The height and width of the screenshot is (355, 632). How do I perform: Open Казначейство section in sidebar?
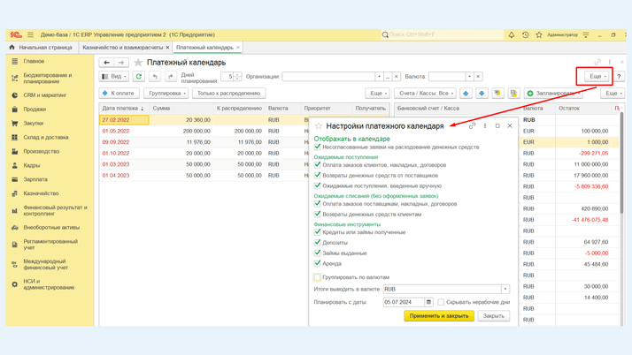[x=41, y=193]
